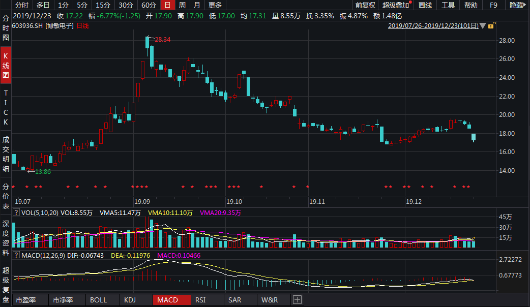Screen dimensions: 530x307
Task: Select the MACD indicator tab
Action: (172, 300)
